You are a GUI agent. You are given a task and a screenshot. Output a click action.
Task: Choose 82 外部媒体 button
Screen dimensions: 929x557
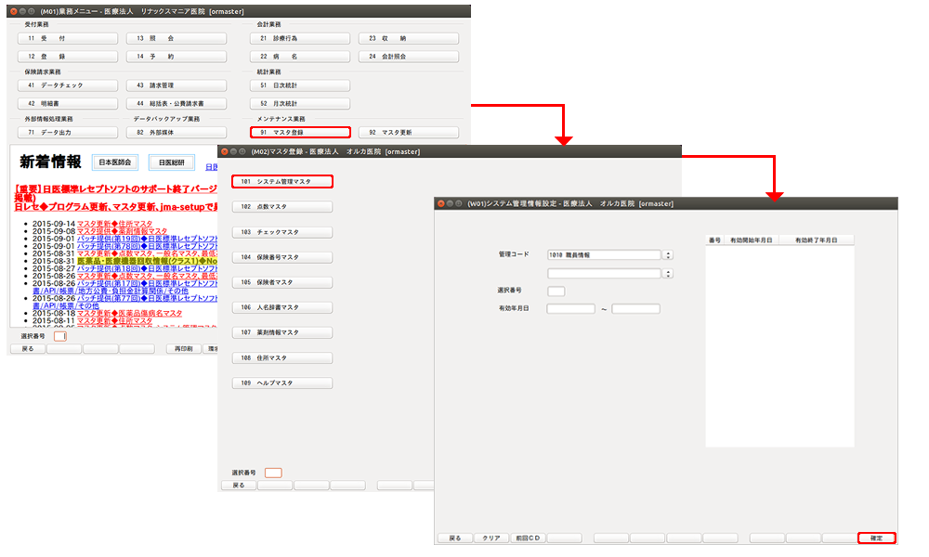[x=176, y=133]
